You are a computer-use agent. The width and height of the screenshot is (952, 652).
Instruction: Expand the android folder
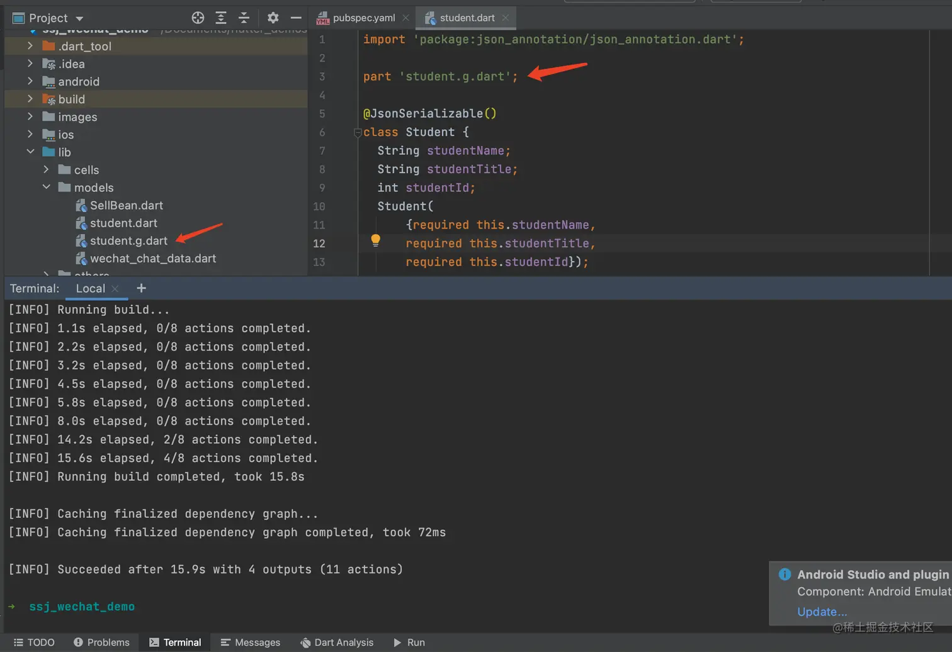(x=30, y=81)
